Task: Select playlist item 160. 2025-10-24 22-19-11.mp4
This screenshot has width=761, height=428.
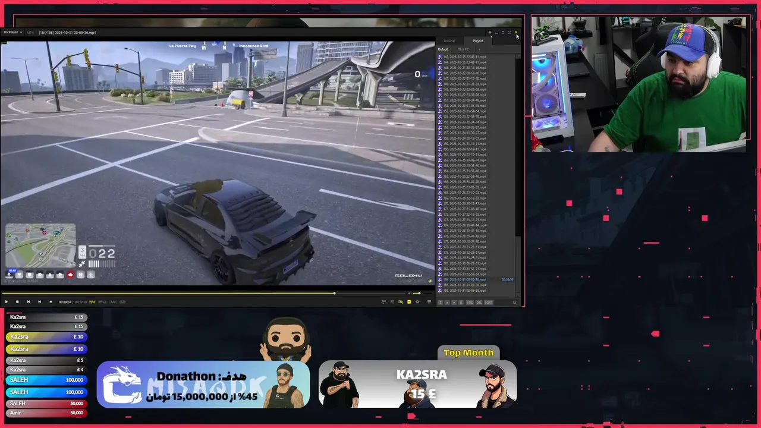Action: 476,149
